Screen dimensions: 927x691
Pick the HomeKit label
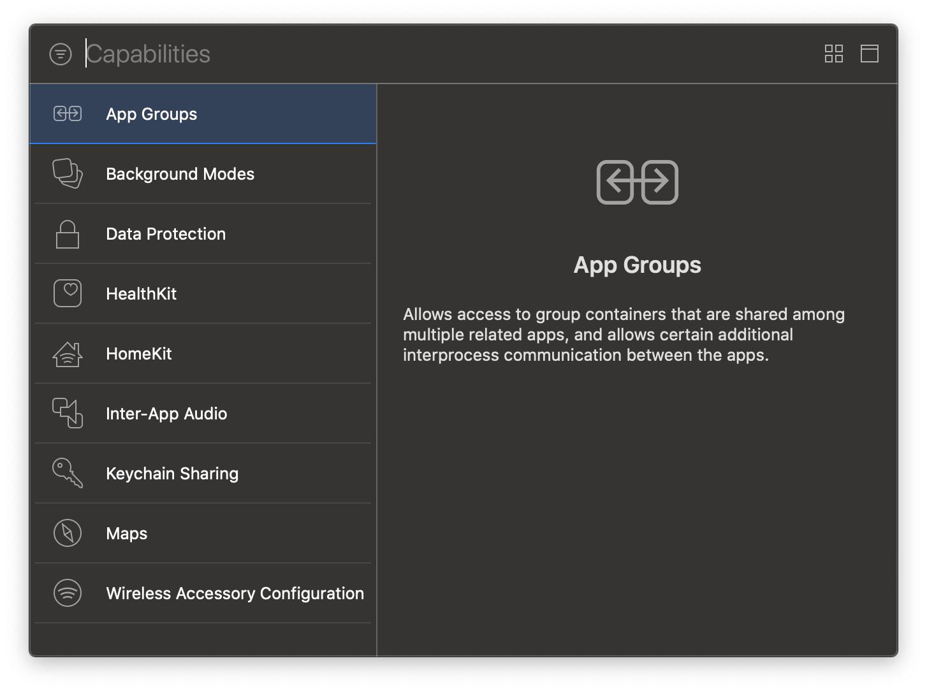139,354
